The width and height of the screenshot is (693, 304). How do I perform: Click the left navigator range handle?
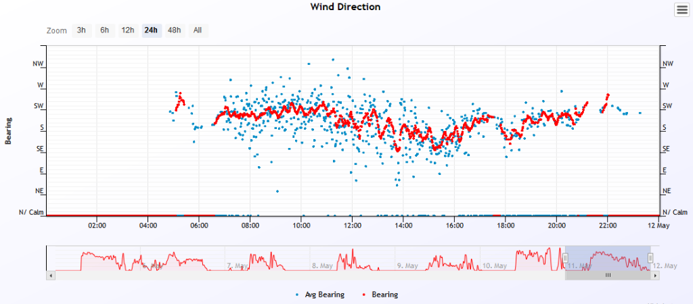coord(565,258)
